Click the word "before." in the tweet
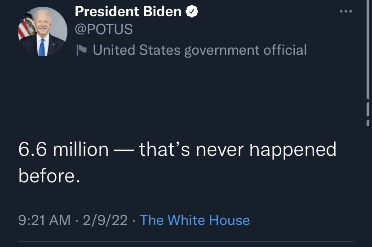 (x=49, y=176)
